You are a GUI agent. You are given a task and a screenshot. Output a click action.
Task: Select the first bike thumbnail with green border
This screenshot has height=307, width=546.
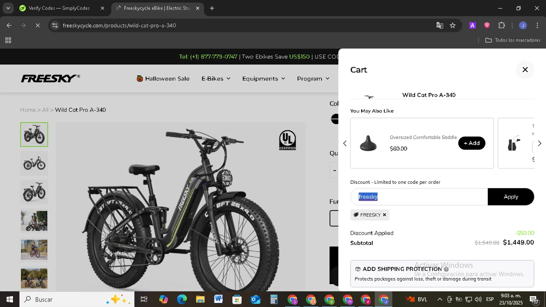point(34,135)
